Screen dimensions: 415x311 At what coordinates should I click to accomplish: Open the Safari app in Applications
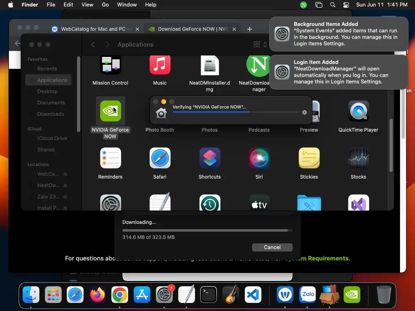[160, 158]
